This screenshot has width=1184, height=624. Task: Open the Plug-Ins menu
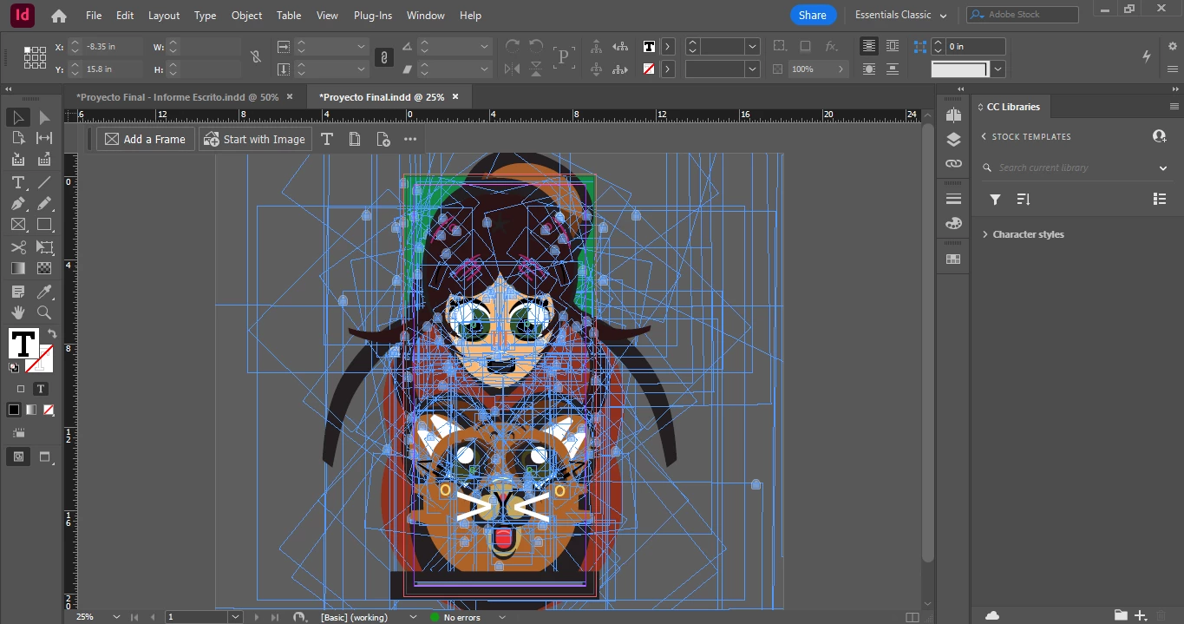(372, 16)
